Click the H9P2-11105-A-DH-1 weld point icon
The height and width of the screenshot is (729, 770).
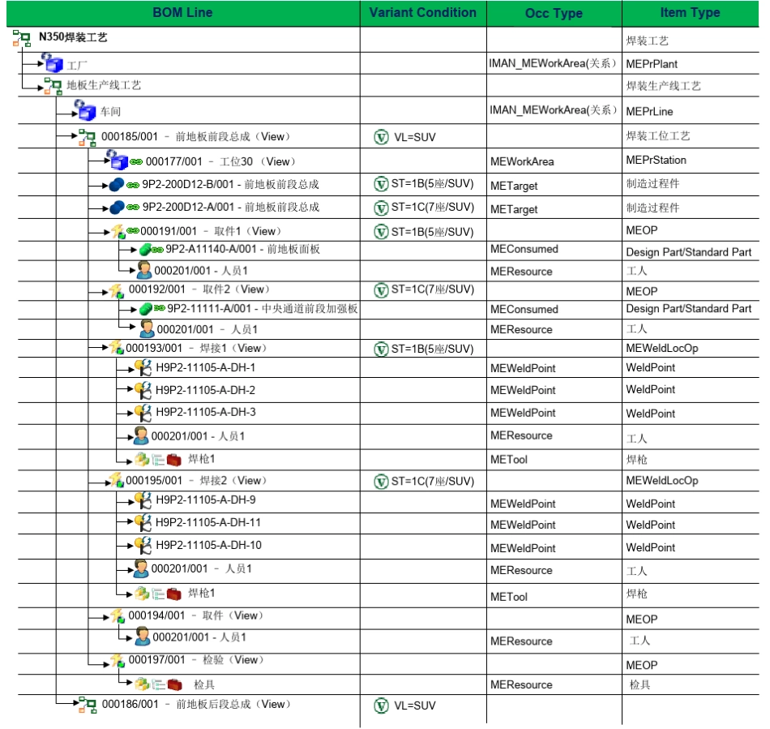click(143, 368)
